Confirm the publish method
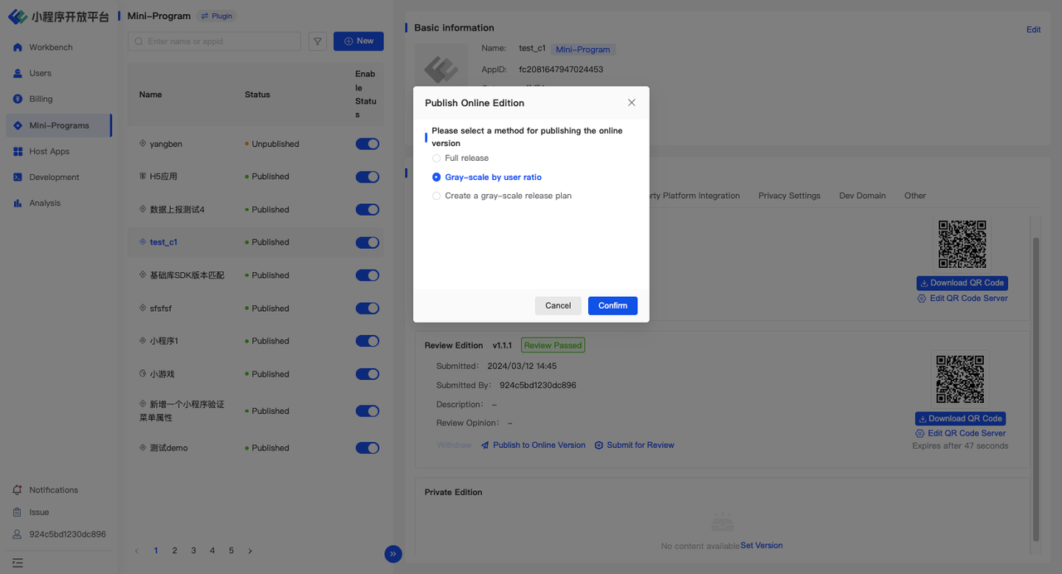This screenshot has height=574, width=1062. point(612,305)
